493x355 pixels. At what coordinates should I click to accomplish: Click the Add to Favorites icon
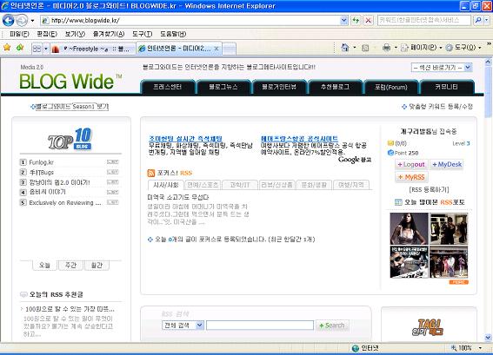click(x=20, y=48)
